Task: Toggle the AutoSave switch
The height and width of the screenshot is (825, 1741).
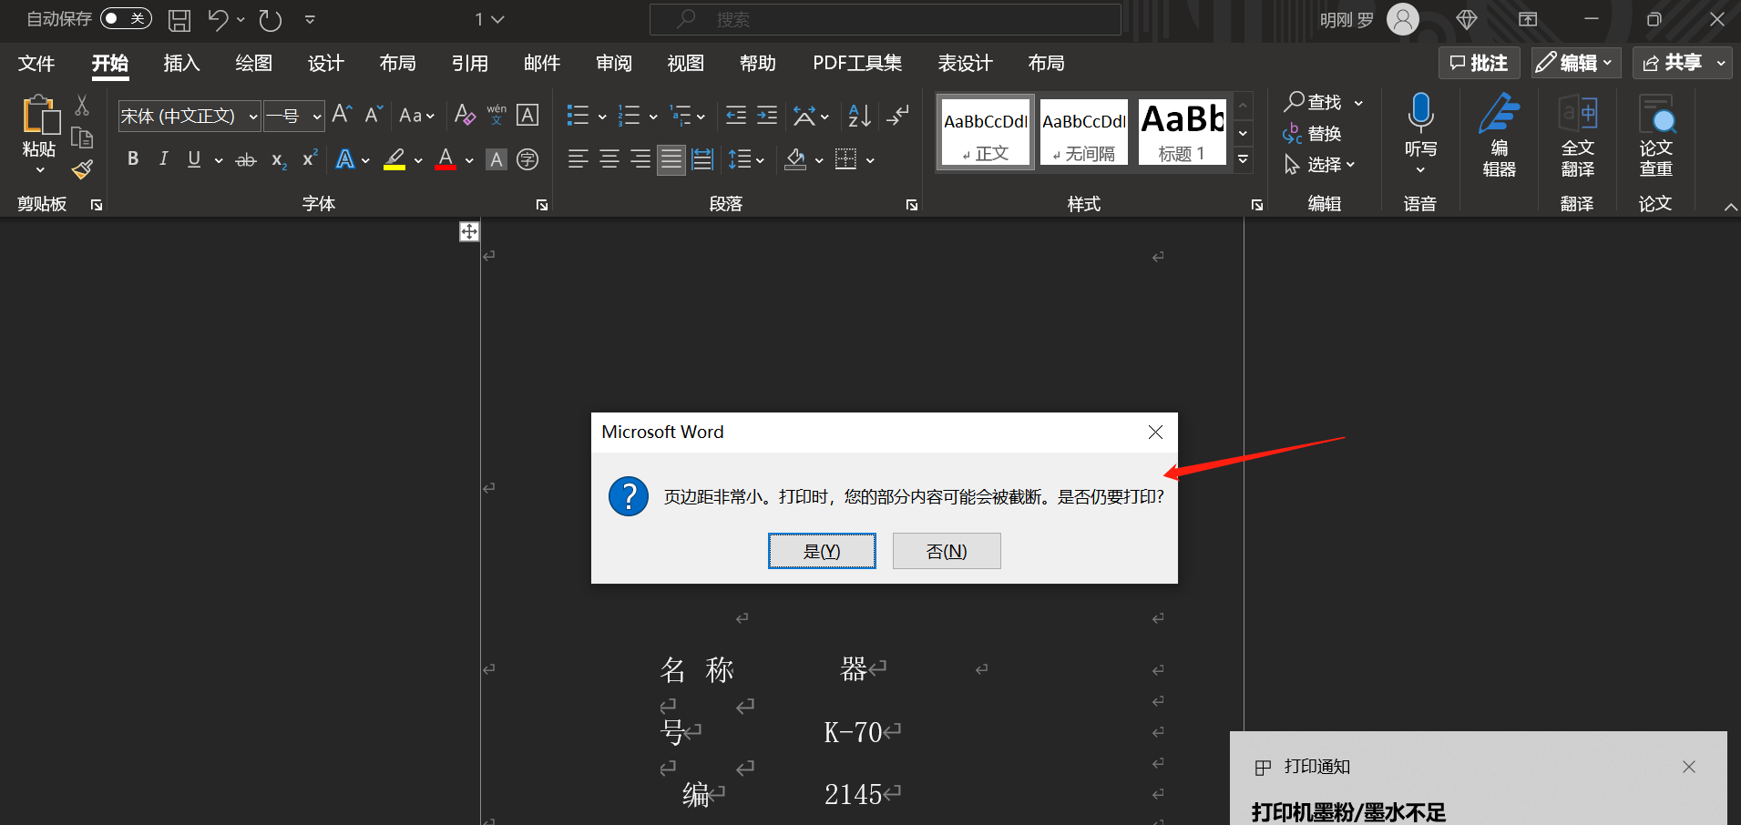Action: pos(125,18)
